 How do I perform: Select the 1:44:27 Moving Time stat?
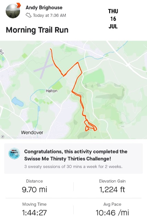pos(34,210)
